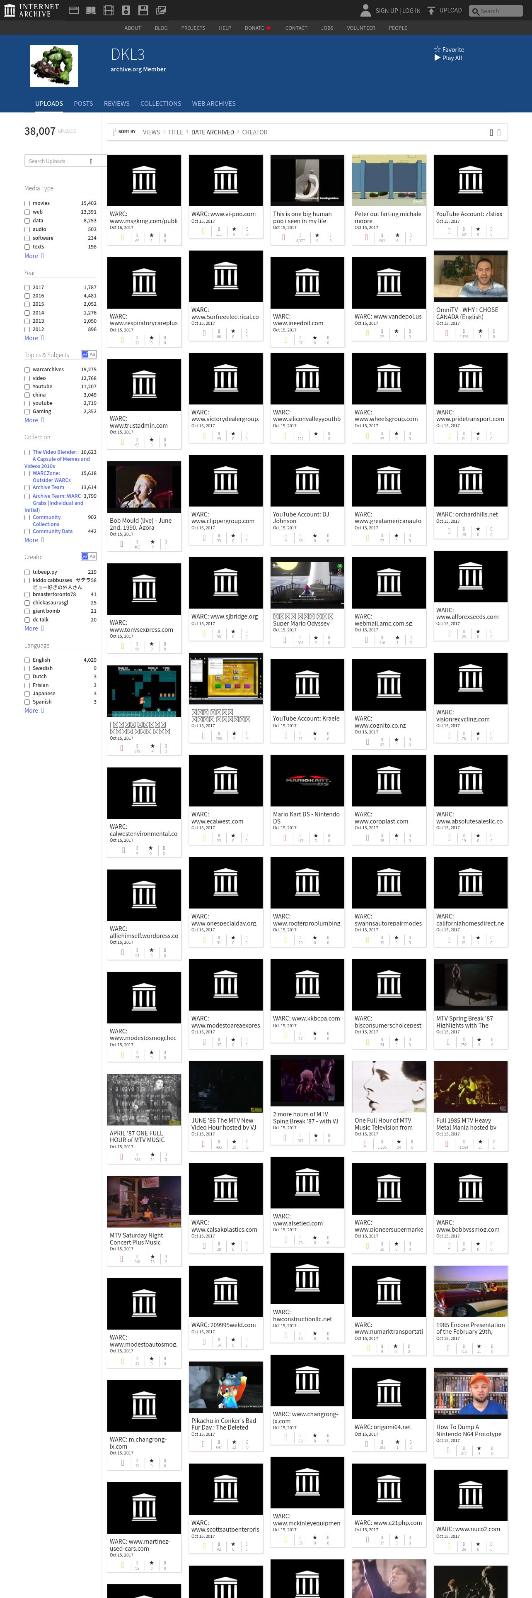Expand More under Creator
The height and width of the screenshot is (1598, 532).
(34, 628)
